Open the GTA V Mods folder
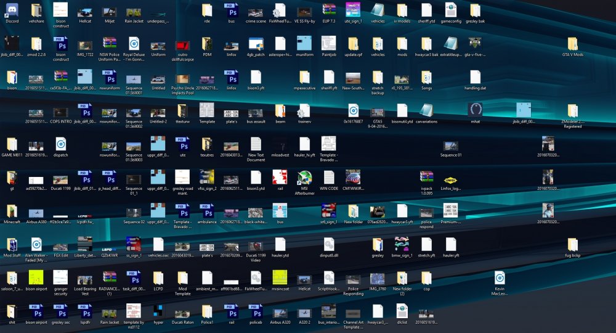616x333 pixels. coord(573,44)
